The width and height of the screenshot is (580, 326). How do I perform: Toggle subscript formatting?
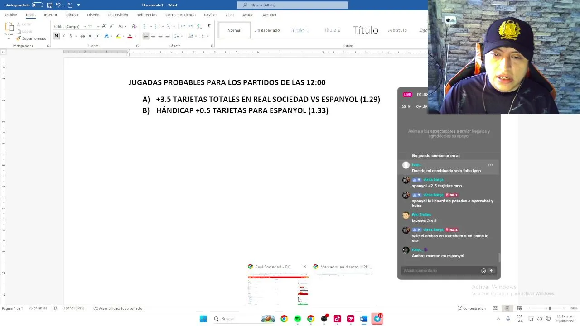(90, 36)
